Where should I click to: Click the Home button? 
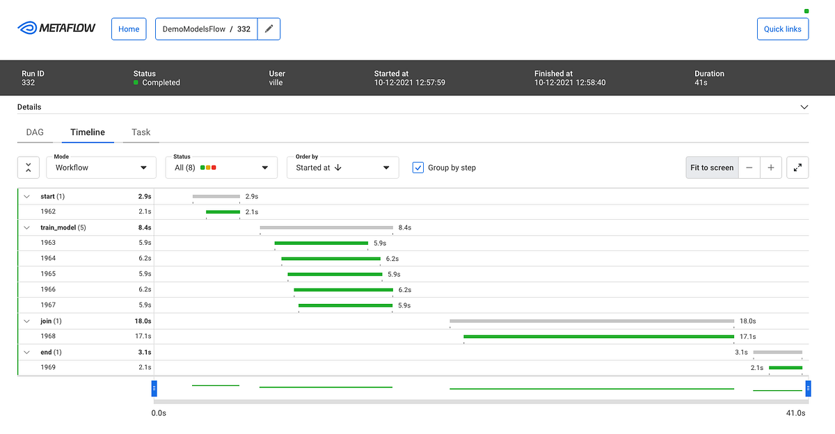point(129,29)
